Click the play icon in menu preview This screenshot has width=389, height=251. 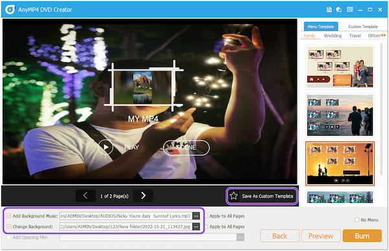[106, 147]
